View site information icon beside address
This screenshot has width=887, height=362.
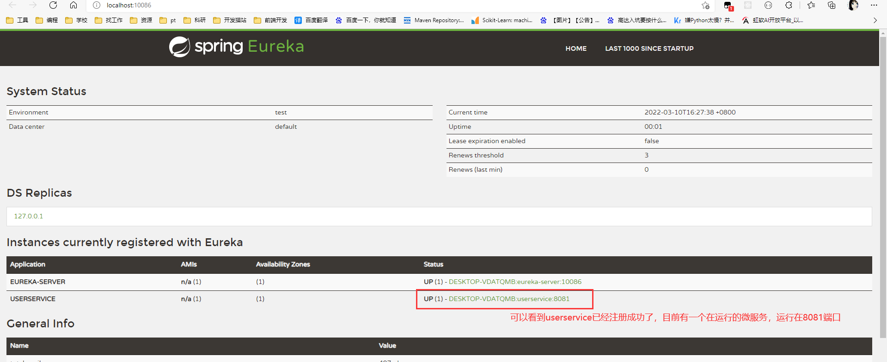pos(97,5)
